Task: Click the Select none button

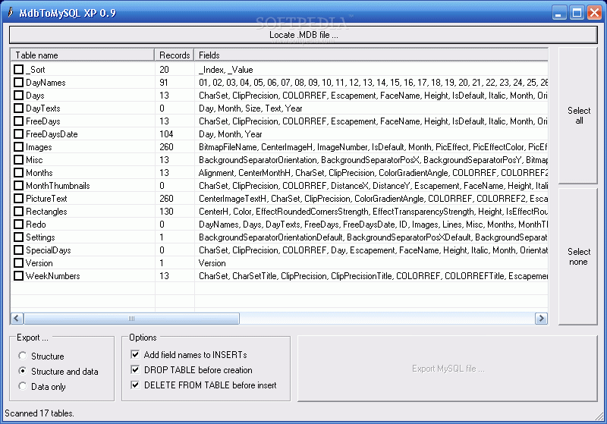Action: point(578,256)
